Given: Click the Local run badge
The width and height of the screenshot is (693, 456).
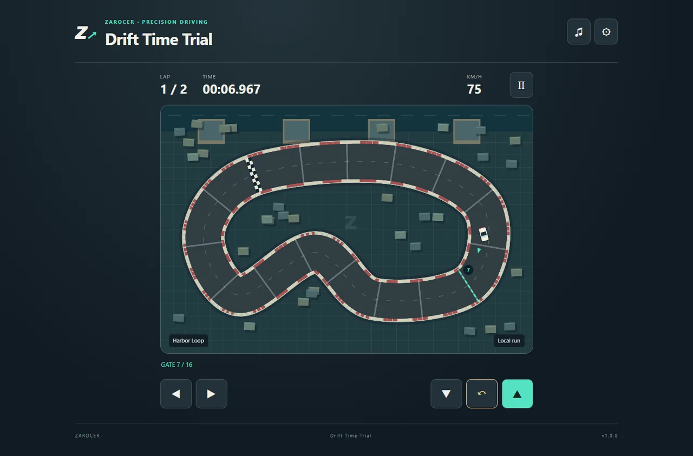Looking at the screenshot, I should (509, 341).
